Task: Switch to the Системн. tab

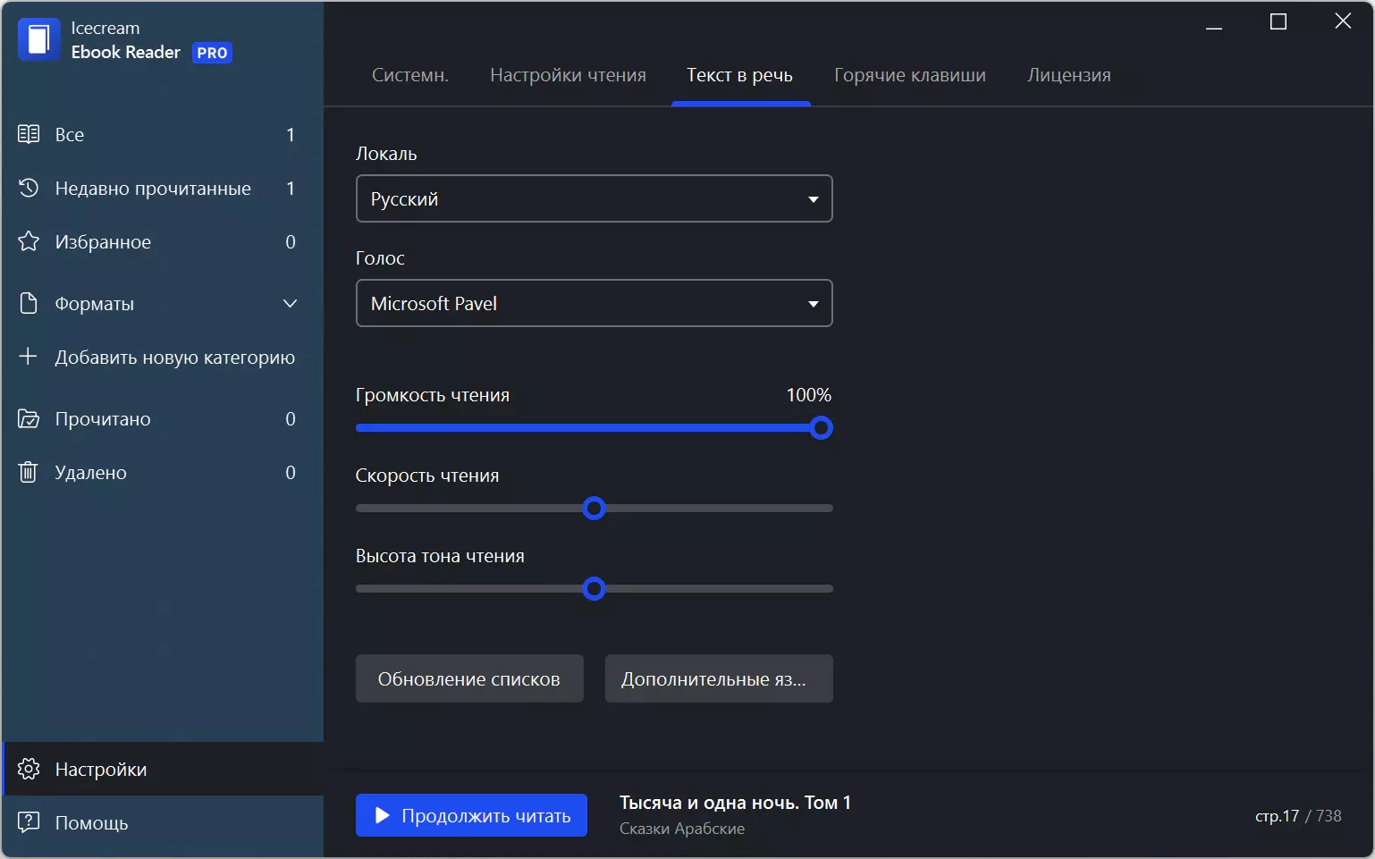Action: pyautogui.click(x=410, y=75)
